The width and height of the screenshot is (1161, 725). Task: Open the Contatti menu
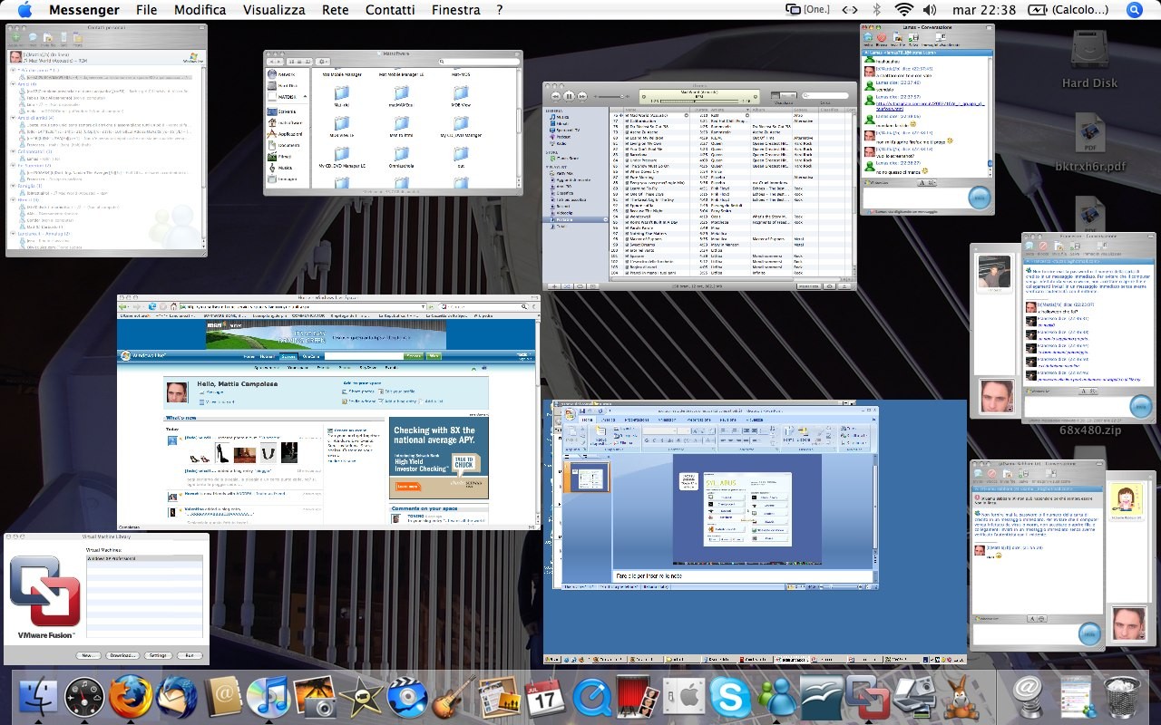tap(391, 10)
